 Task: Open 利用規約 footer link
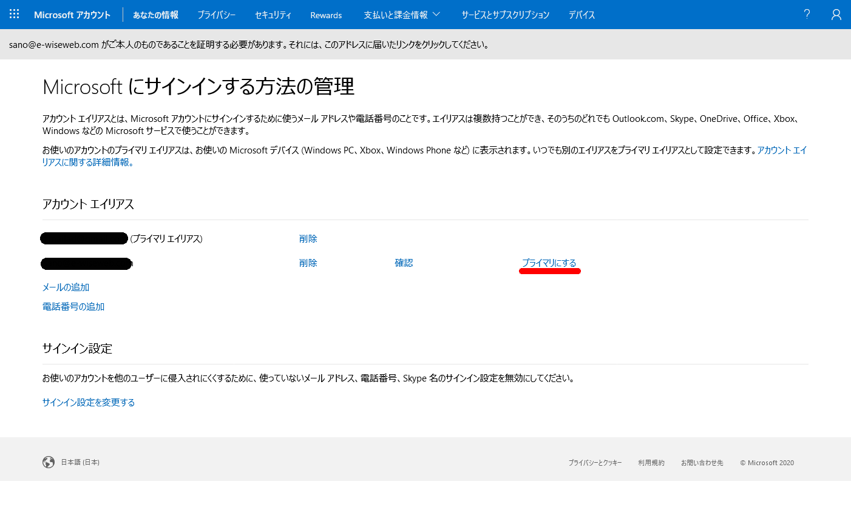pos(651,463)
